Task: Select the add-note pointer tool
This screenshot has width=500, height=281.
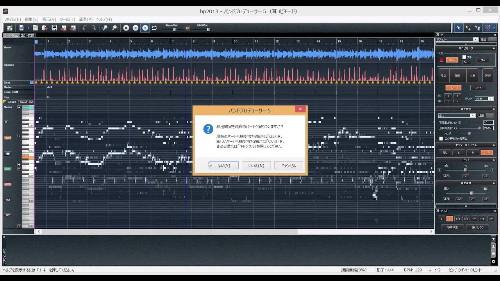Action: pyautogui.click(x=468, y=28)
